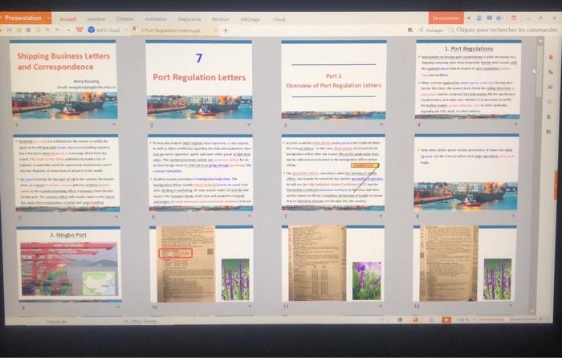The width and height of the screenshot is (562, 358).
Task: Select slide 4 Port Regulations thumbnail
Action: click(468, 79)
